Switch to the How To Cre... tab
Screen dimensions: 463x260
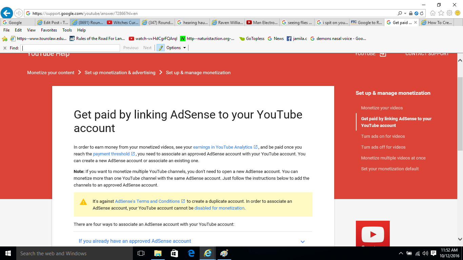(436, 23)
